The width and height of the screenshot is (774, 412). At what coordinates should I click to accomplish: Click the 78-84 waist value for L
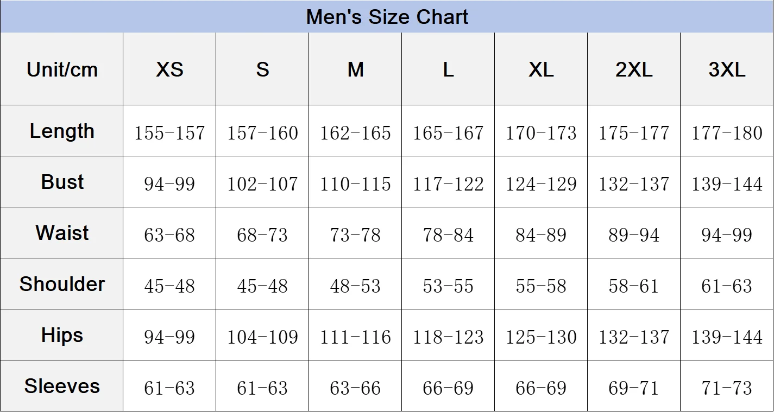pos(448,235)
